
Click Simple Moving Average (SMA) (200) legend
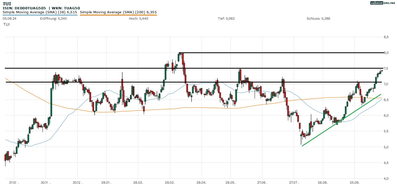118,12
